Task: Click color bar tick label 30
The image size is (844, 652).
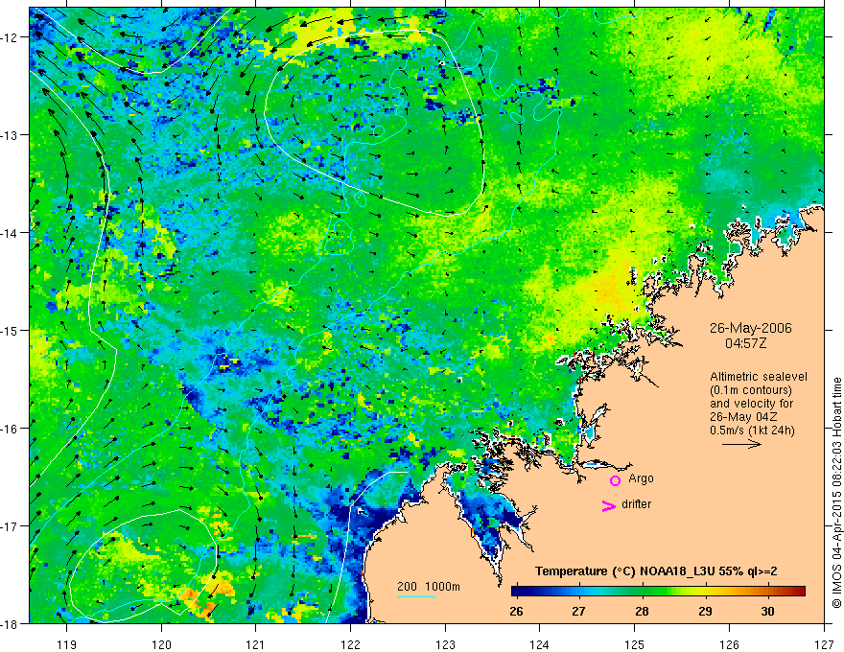Action: (x=767, y=611)
